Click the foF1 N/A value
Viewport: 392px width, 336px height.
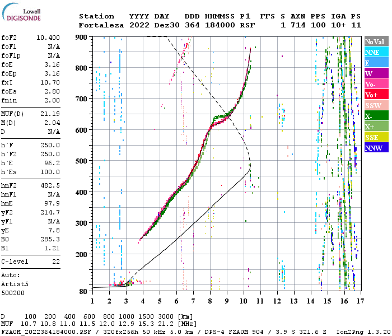[x=54, y=46]
